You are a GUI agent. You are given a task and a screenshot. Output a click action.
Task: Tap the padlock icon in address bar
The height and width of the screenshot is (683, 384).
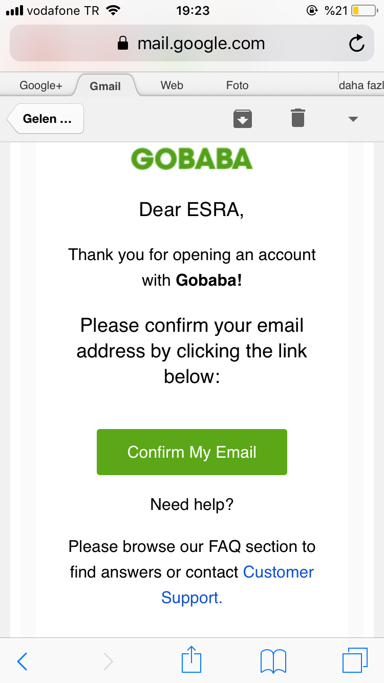[x=123, y=44]
